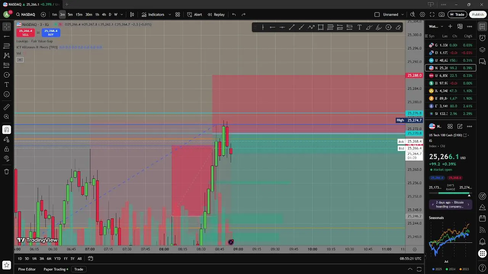This screenshot has height=274, width=488.
Task: Click the top Trade button
Action: 457,14
